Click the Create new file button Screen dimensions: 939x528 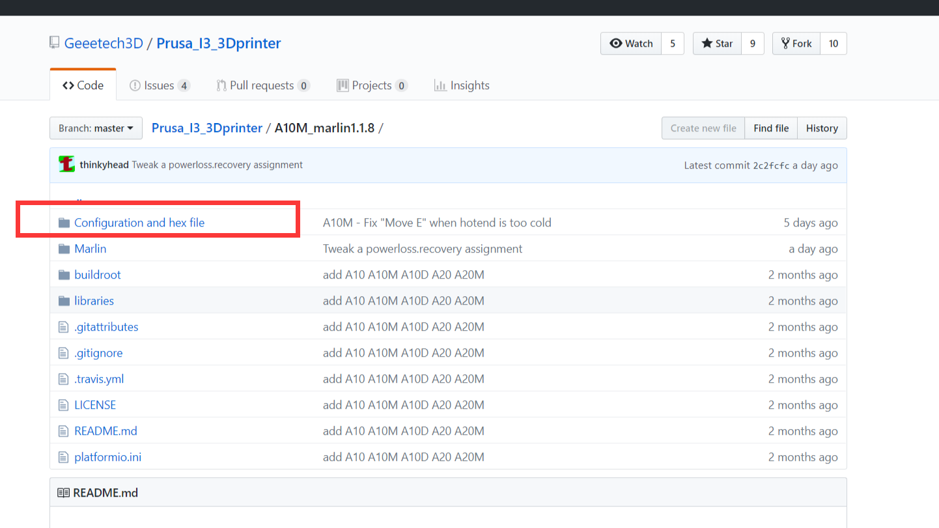click(x=703, y=128)
